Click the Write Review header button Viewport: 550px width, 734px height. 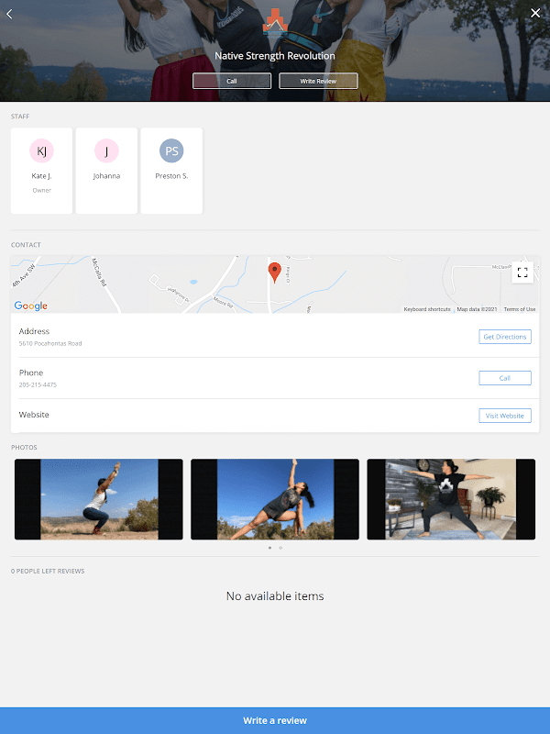click(318, 81)
